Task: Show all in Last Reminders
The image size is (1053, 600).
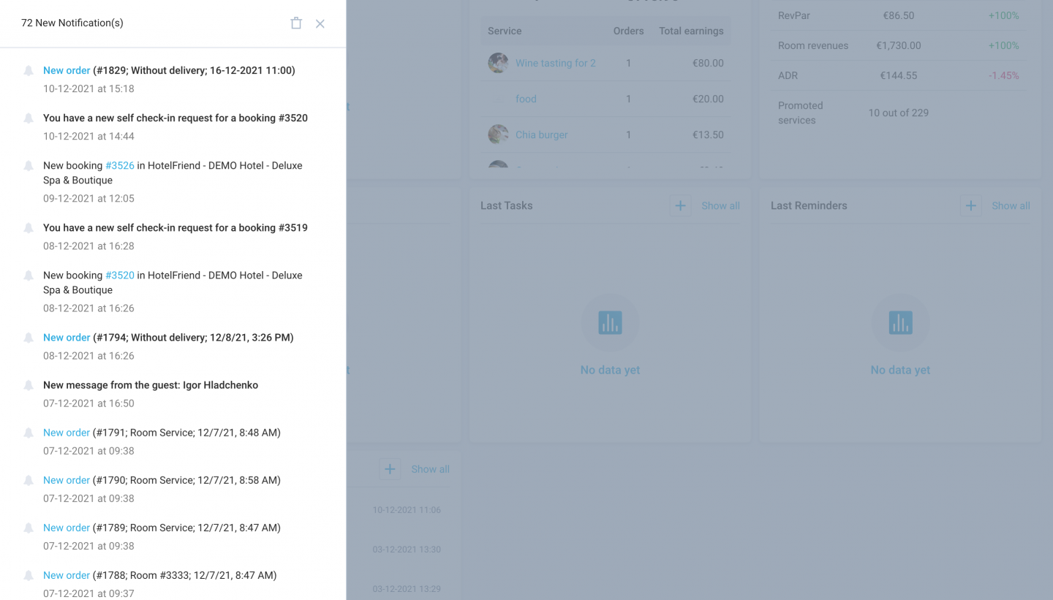Action: [1011, 206]
